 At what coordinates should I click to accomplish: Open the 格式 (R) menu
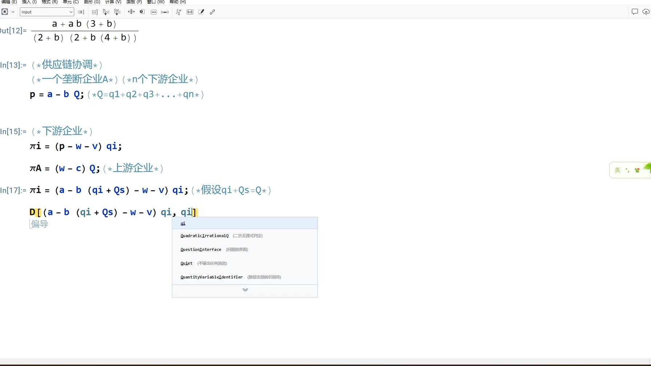(x=50, y=2)
